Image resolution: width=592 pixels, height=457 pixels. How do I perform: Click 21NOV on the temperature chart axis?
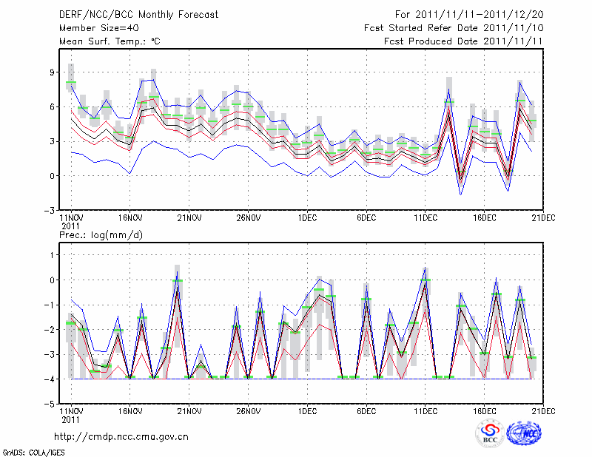tap(189, 219)
